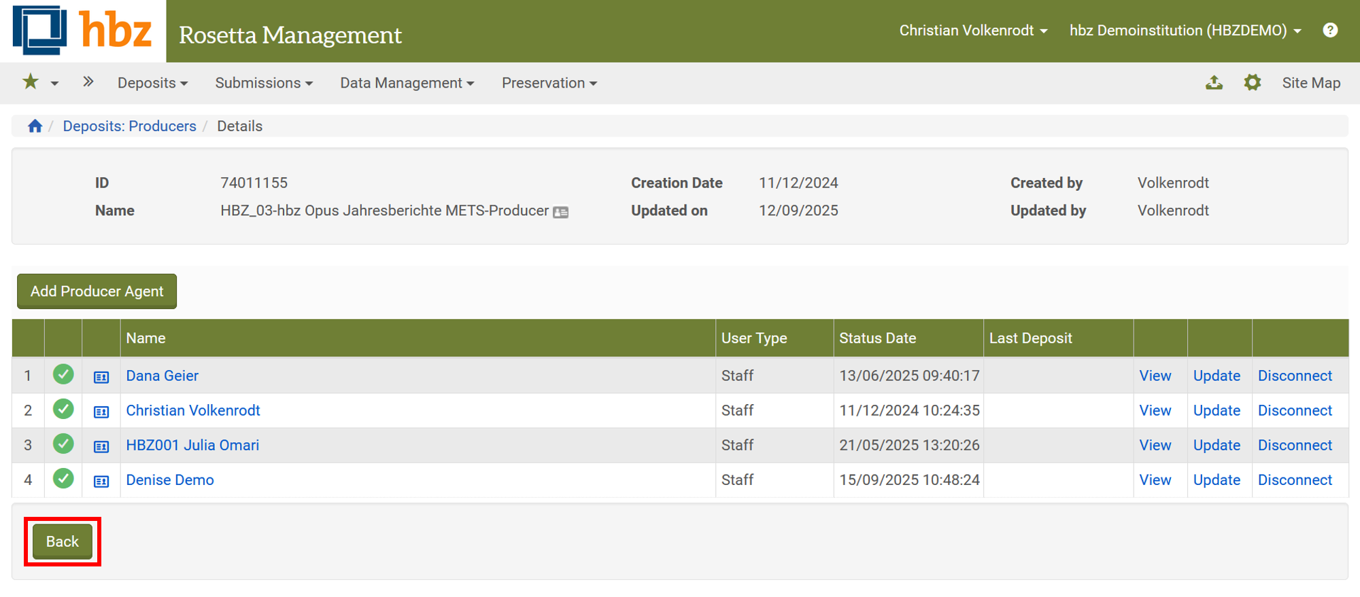Click the home icon in the breadcrumb
This screenshot has width=1360, height=597.
[35, 126]
